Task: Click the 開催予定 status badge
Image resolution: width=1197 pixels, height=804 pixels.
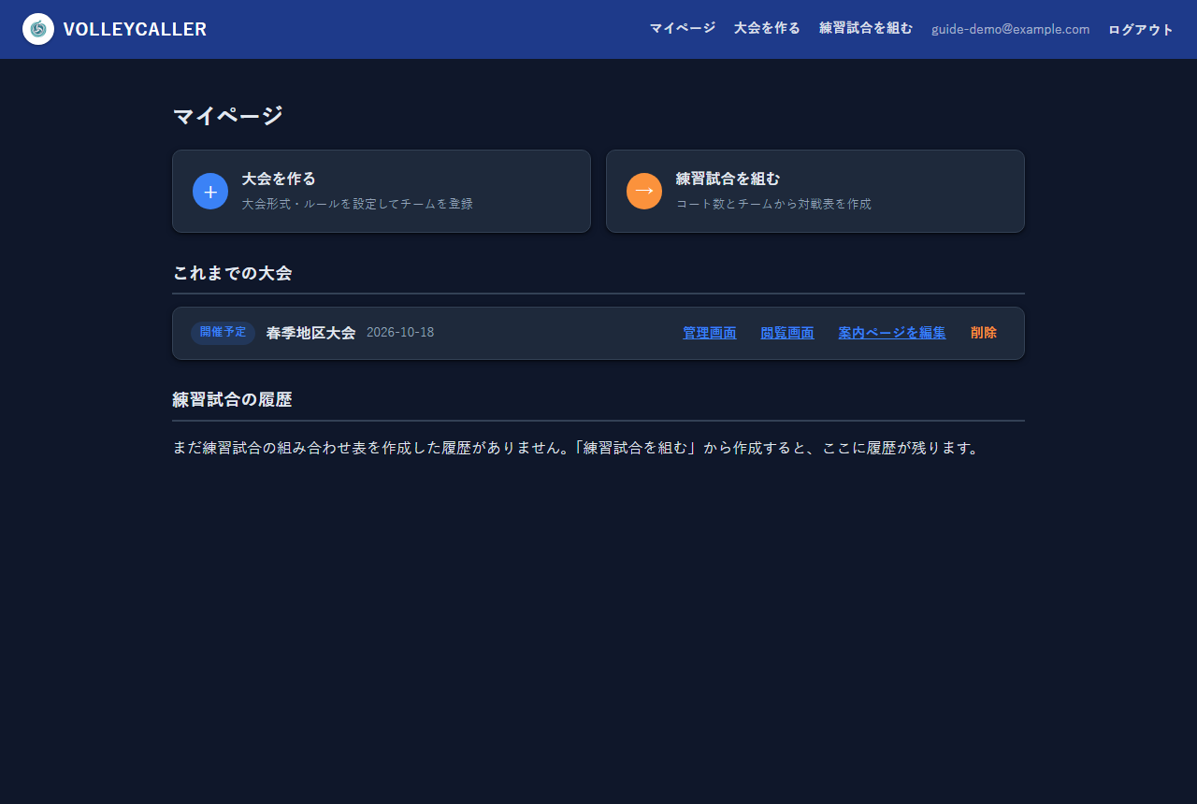Action: pyautogui.click(x=223, y=333)
